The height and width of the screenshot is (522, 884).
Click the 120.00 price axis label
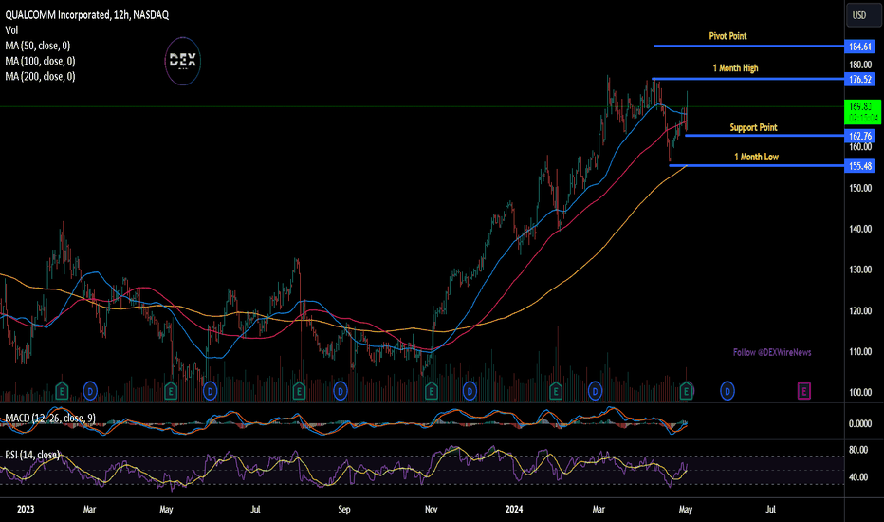(x=860, y=311)
